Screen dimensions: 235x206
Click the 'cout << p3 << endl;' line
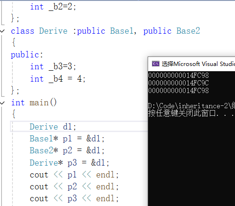(x=74, y=199)
